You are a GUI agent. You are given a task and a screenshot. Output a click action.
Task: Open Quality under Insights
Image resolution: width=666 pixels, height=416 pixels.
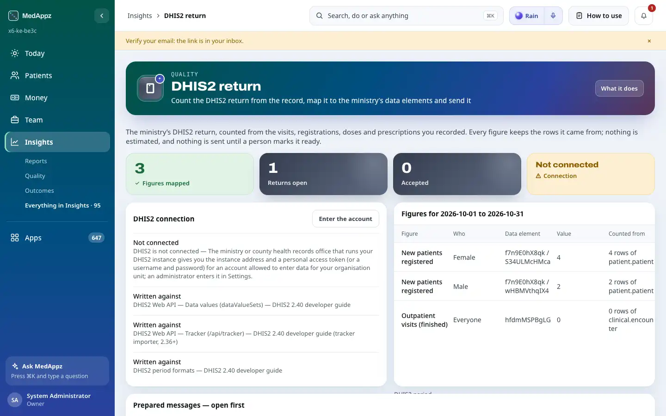click(35, 176)
